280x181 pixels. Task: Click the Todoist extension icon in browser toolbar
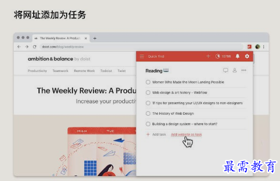pyautogui.click(x=249, y=47)
